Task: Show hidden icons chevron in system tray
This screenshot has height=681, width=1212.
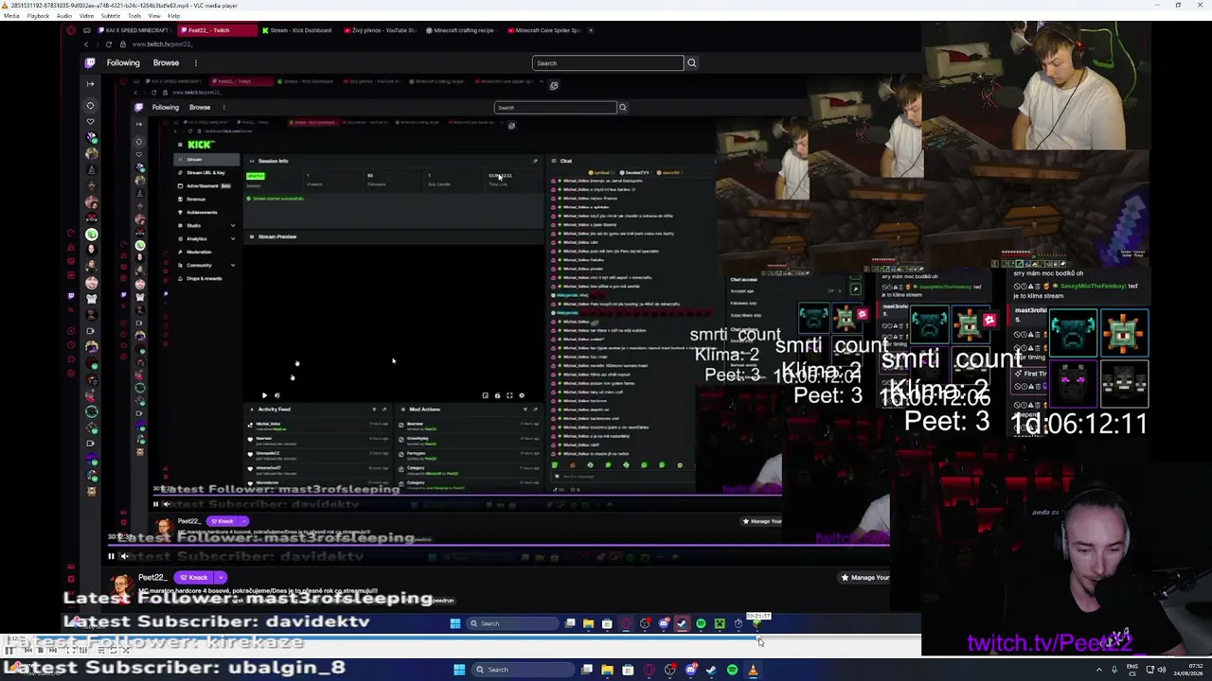Action: pyautogui.click(x=1098, y=670)
